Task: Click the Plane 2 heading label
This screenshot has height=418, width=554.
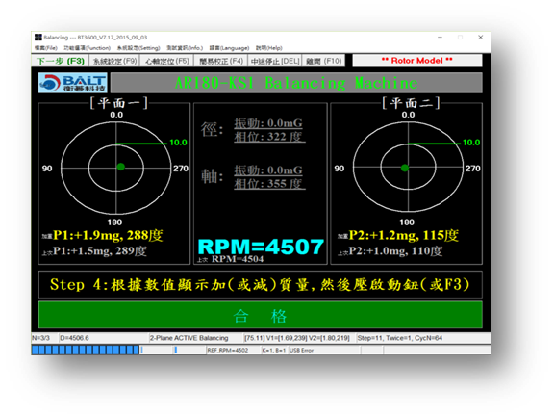Action: pyautogui.click(x=411, y=103)
